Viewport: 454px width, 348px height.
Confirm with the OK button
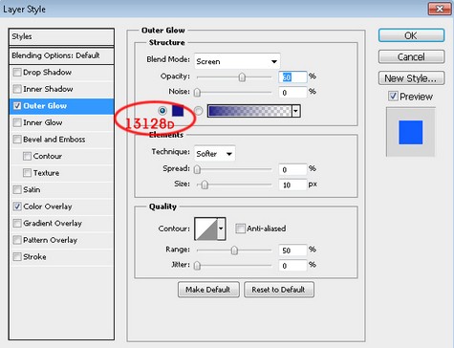point(411,35)
